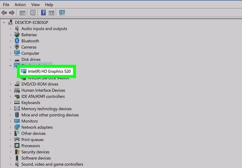This screenshot has height=168, width=242.
Task: Click Show/Hide Console Tree toolbar icon
Action: pyautogui.click(x=22, y=13)
